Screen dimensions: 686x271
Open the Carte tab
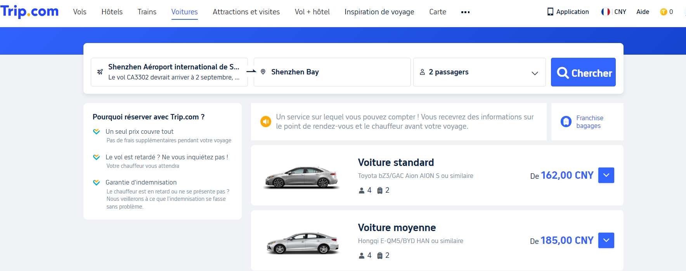[x=437, y=12]
